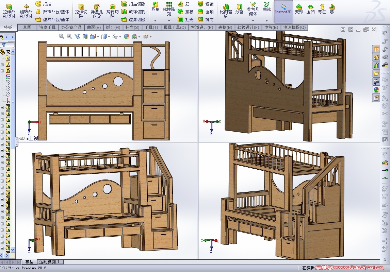Select the Revolved Cut (旋转切除) tool
This screenshot has height=272, width=390.
coord(112,11)
